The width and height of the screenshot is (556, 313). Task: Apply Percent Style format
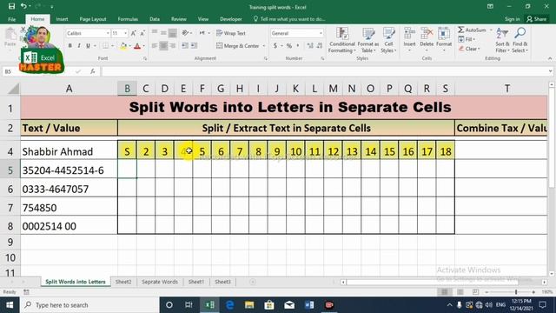coord(289,46)
